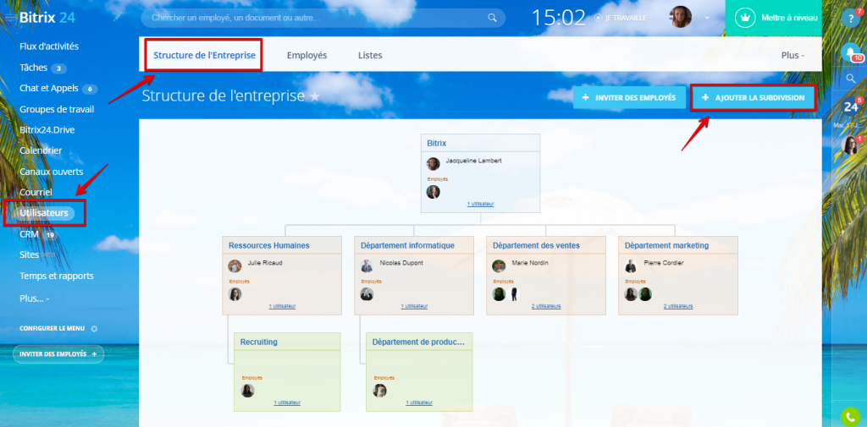Click the pencil edit icon next to Bitrix 24
This screenshot has width=867, height=427.
[x=118, y=17]
